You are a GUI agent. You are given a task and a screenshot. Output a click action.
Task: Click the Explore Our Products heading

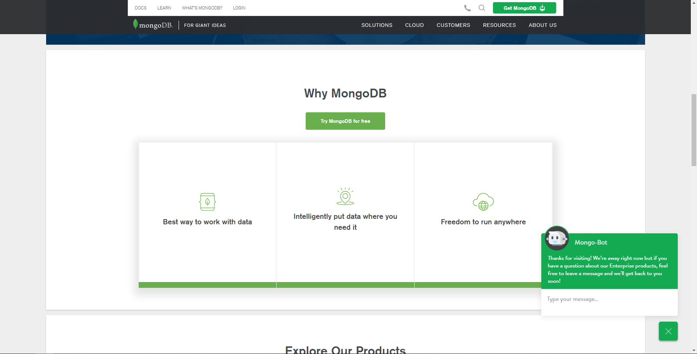[345, 350]
